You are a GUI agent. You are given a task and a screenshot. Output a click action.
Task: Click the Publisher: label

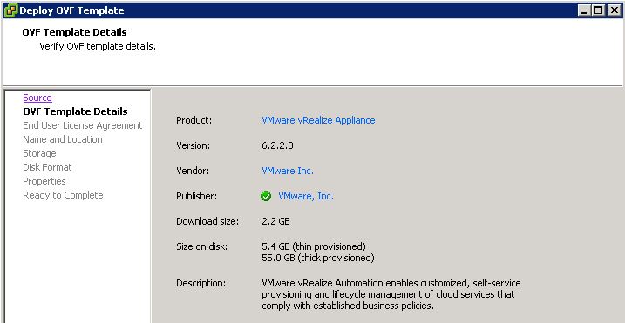pyautogui.click(x=196, y=196)
